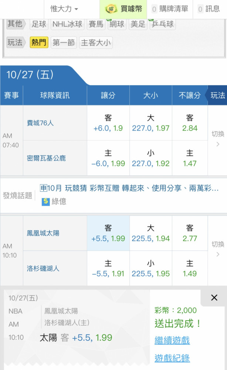Select the 熱門 play filter
The image size is (227, 370).
(39, 43)
